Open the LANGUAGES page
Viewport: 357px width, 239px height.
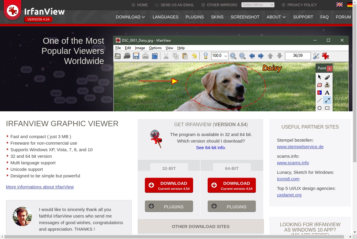pos(165,17)
